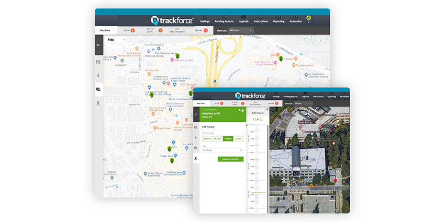Image resolution: width=445 pixels, height=222 pixels.
Task: Expand the back window sidebar with double chevron
Action: [98, 45]
